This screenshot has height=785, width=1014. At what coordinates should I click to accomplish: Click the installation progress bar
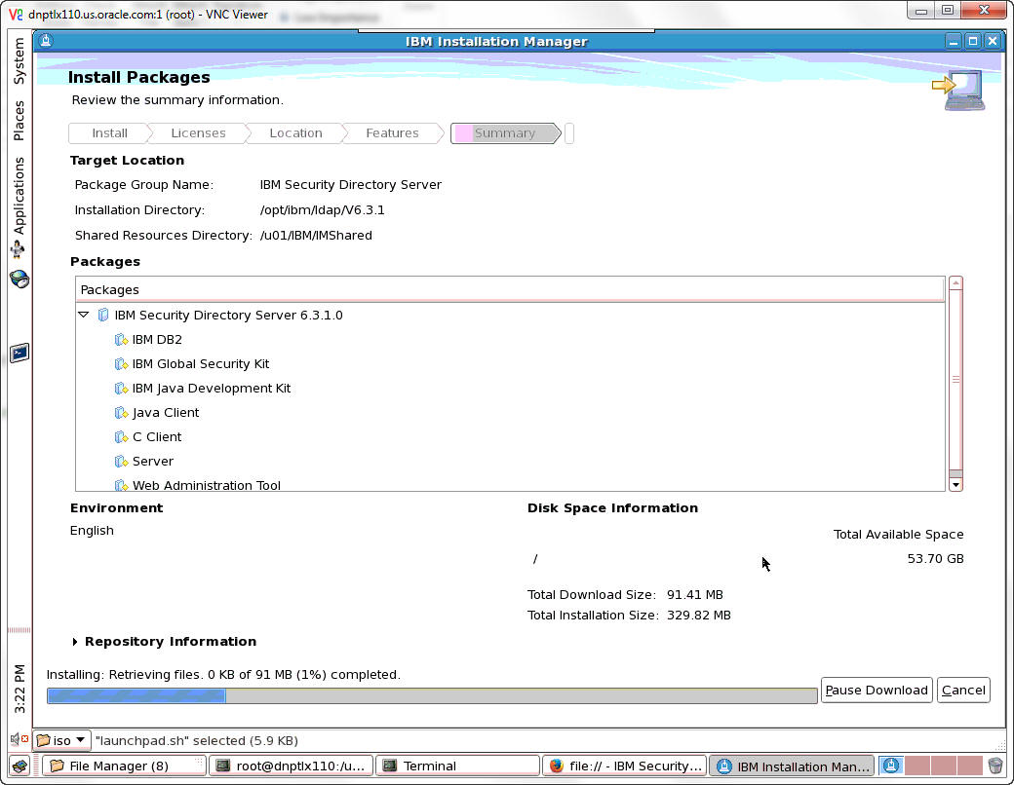432,695
